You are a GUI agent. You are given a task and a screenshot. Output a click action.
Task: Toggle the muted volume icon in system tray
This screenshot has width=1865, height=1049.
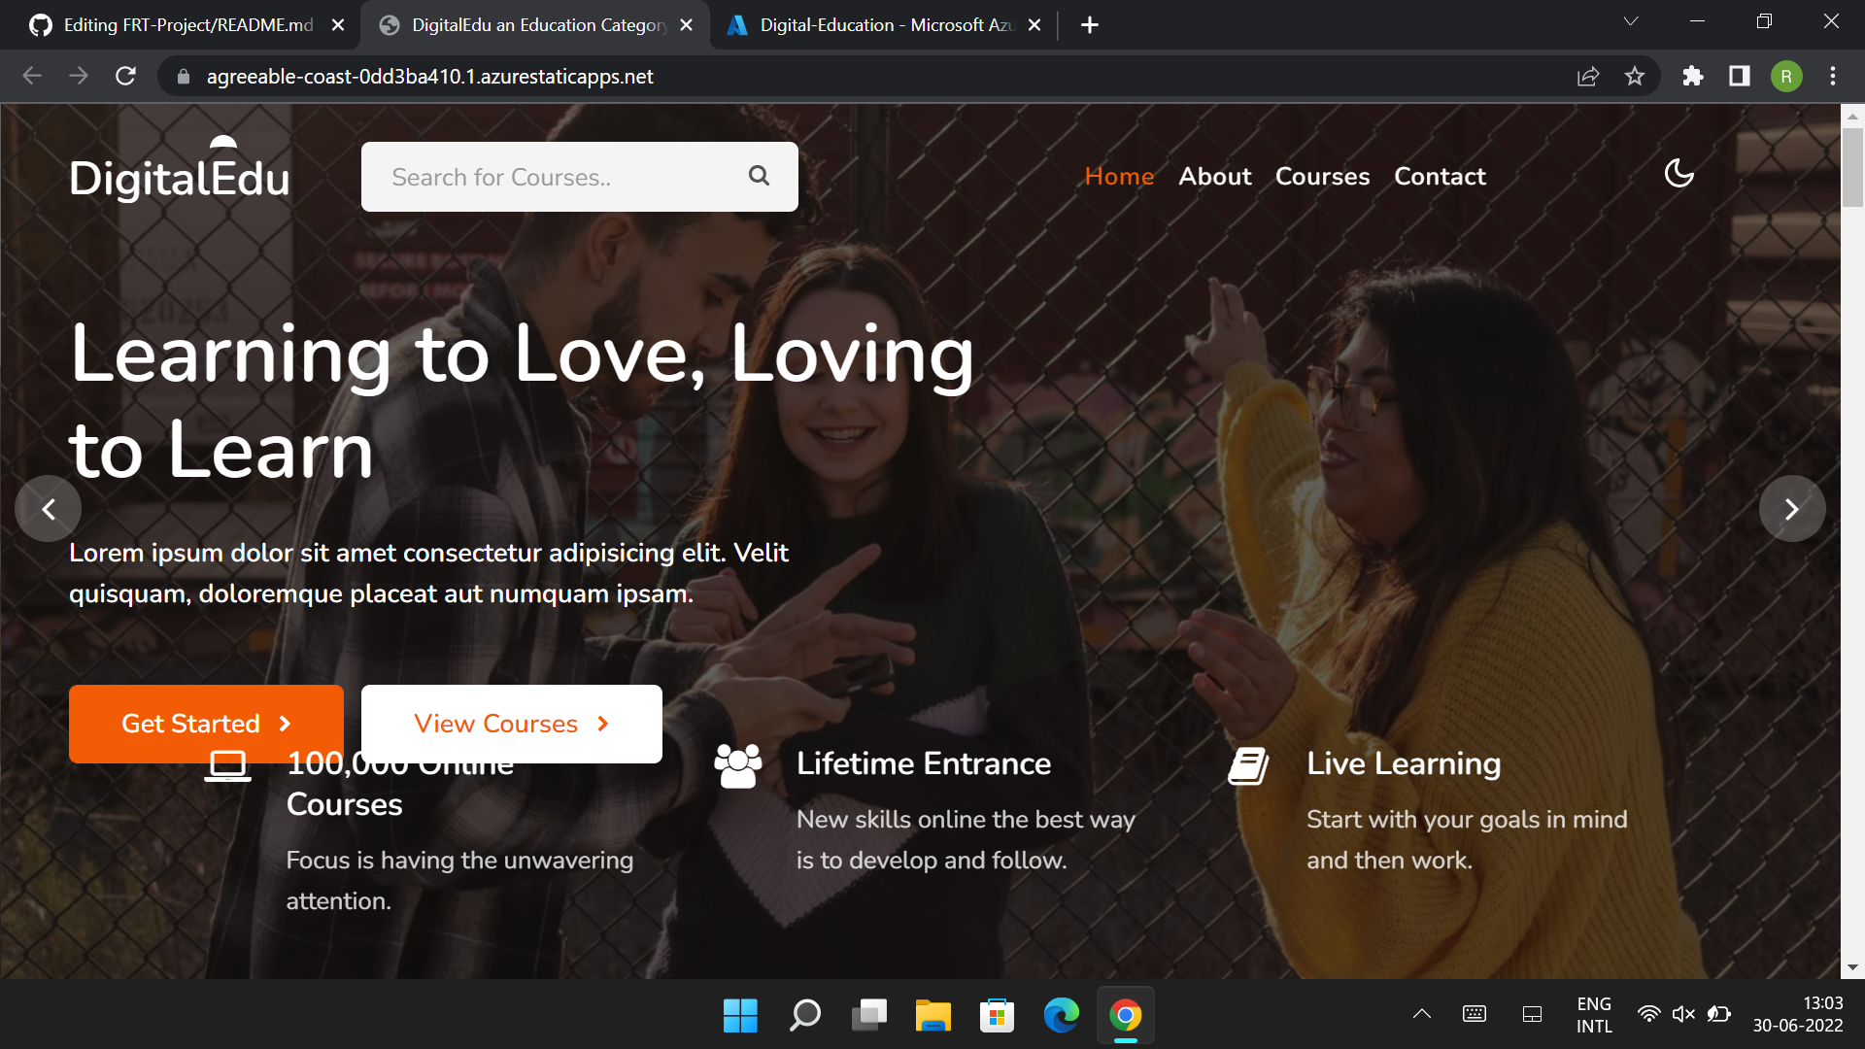1683,1014
